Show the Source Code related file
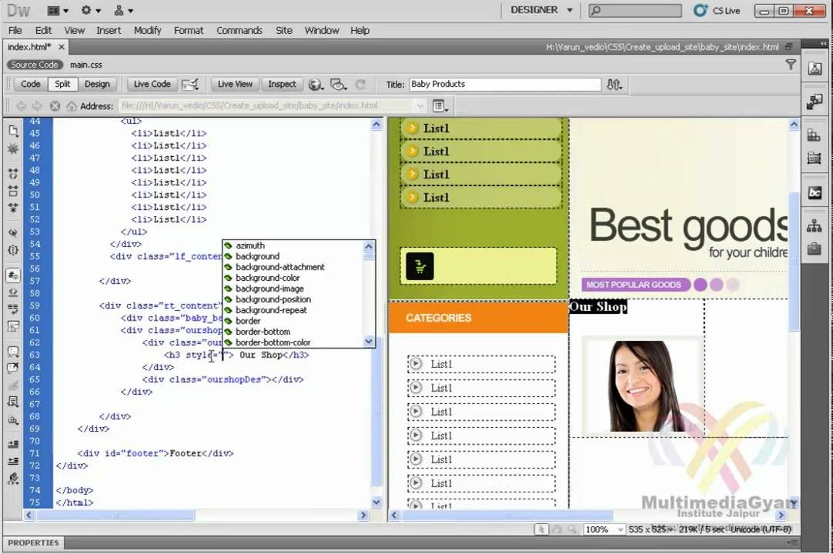 click(35, 65)
